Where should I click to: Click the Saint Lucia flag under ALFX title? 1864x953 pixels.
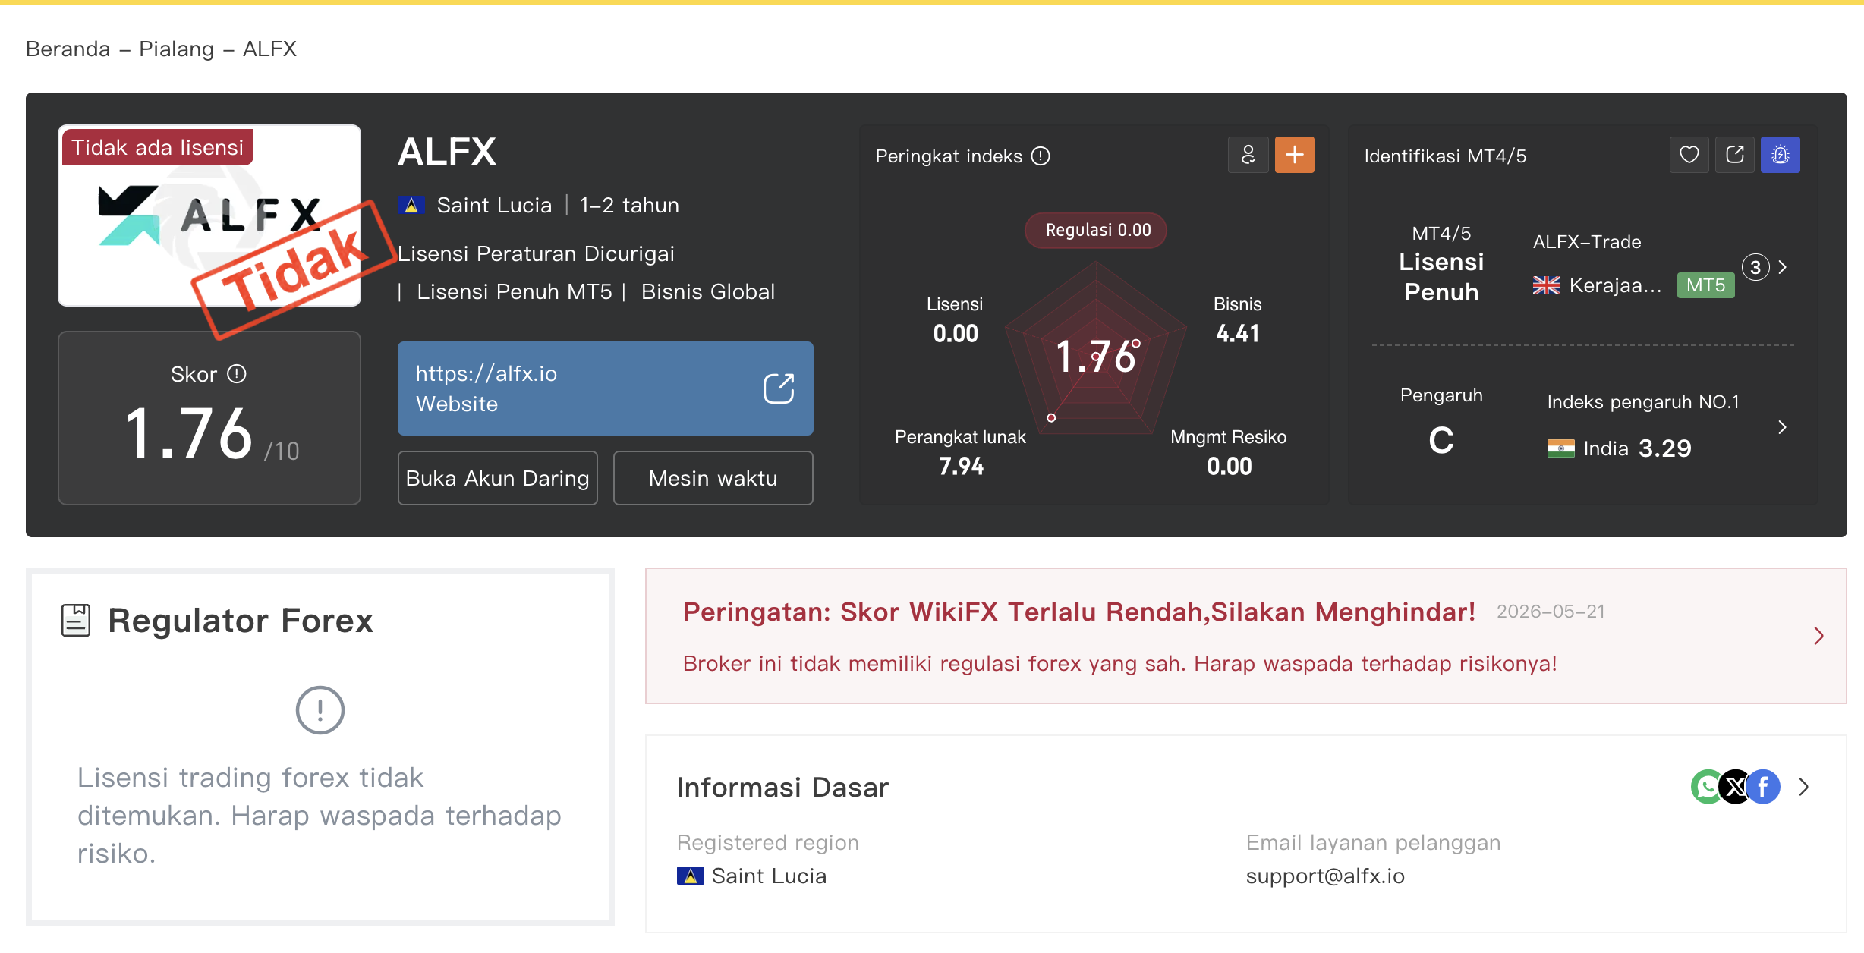tap(411, 205)
